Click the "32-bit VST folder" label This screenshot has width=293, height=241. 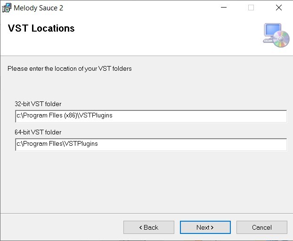click(x=38, y=104)
